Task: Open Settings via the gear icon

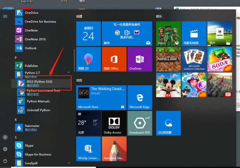Action: point(5,149)
